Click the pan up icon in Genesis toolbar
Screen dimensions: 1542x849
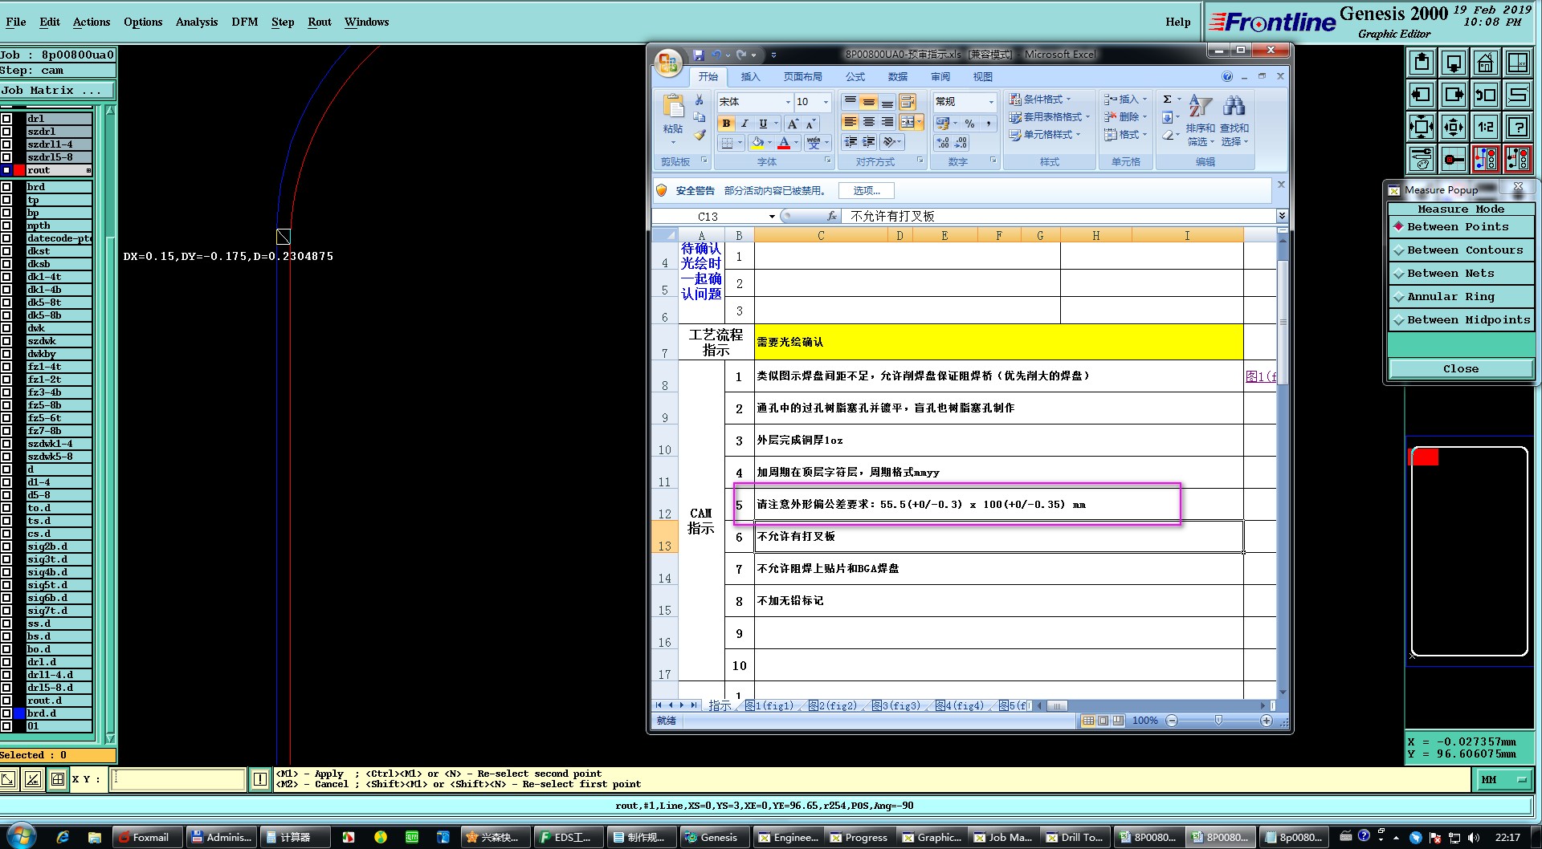pos(1422,63)
